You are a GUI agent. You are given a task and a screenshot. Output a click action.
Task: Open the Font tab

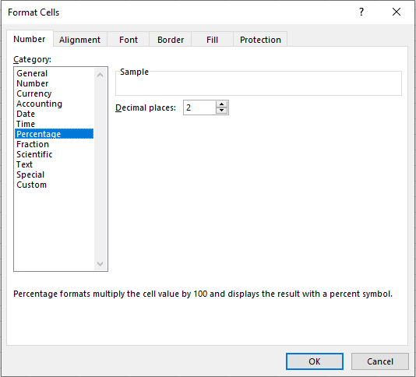point(129,40)
